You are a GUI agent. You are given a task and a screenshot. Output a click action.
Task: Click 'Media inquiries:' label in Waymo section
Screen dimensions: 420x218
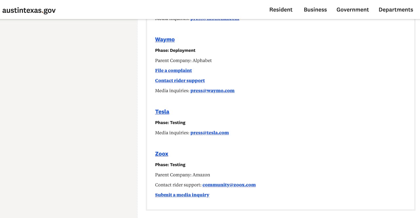(172, 91)
